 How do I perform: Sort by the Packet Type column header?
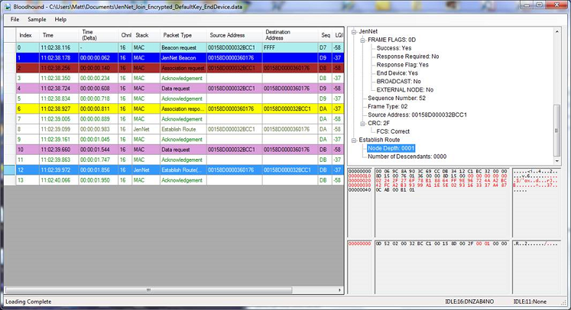coord(177,35)
